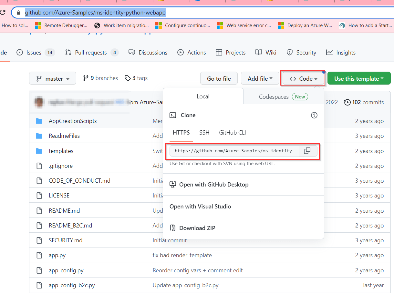Click the Go to file button
The width and height of the screenshot is (394, 293).
coord(219,78)
